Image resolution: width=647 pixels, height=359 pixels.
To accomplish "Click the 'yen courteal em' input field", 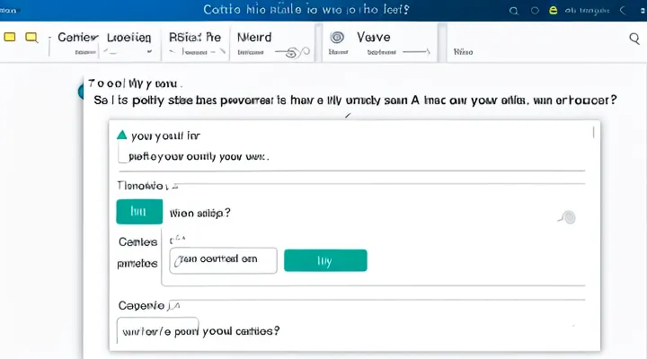I will (x=223, y=260).
